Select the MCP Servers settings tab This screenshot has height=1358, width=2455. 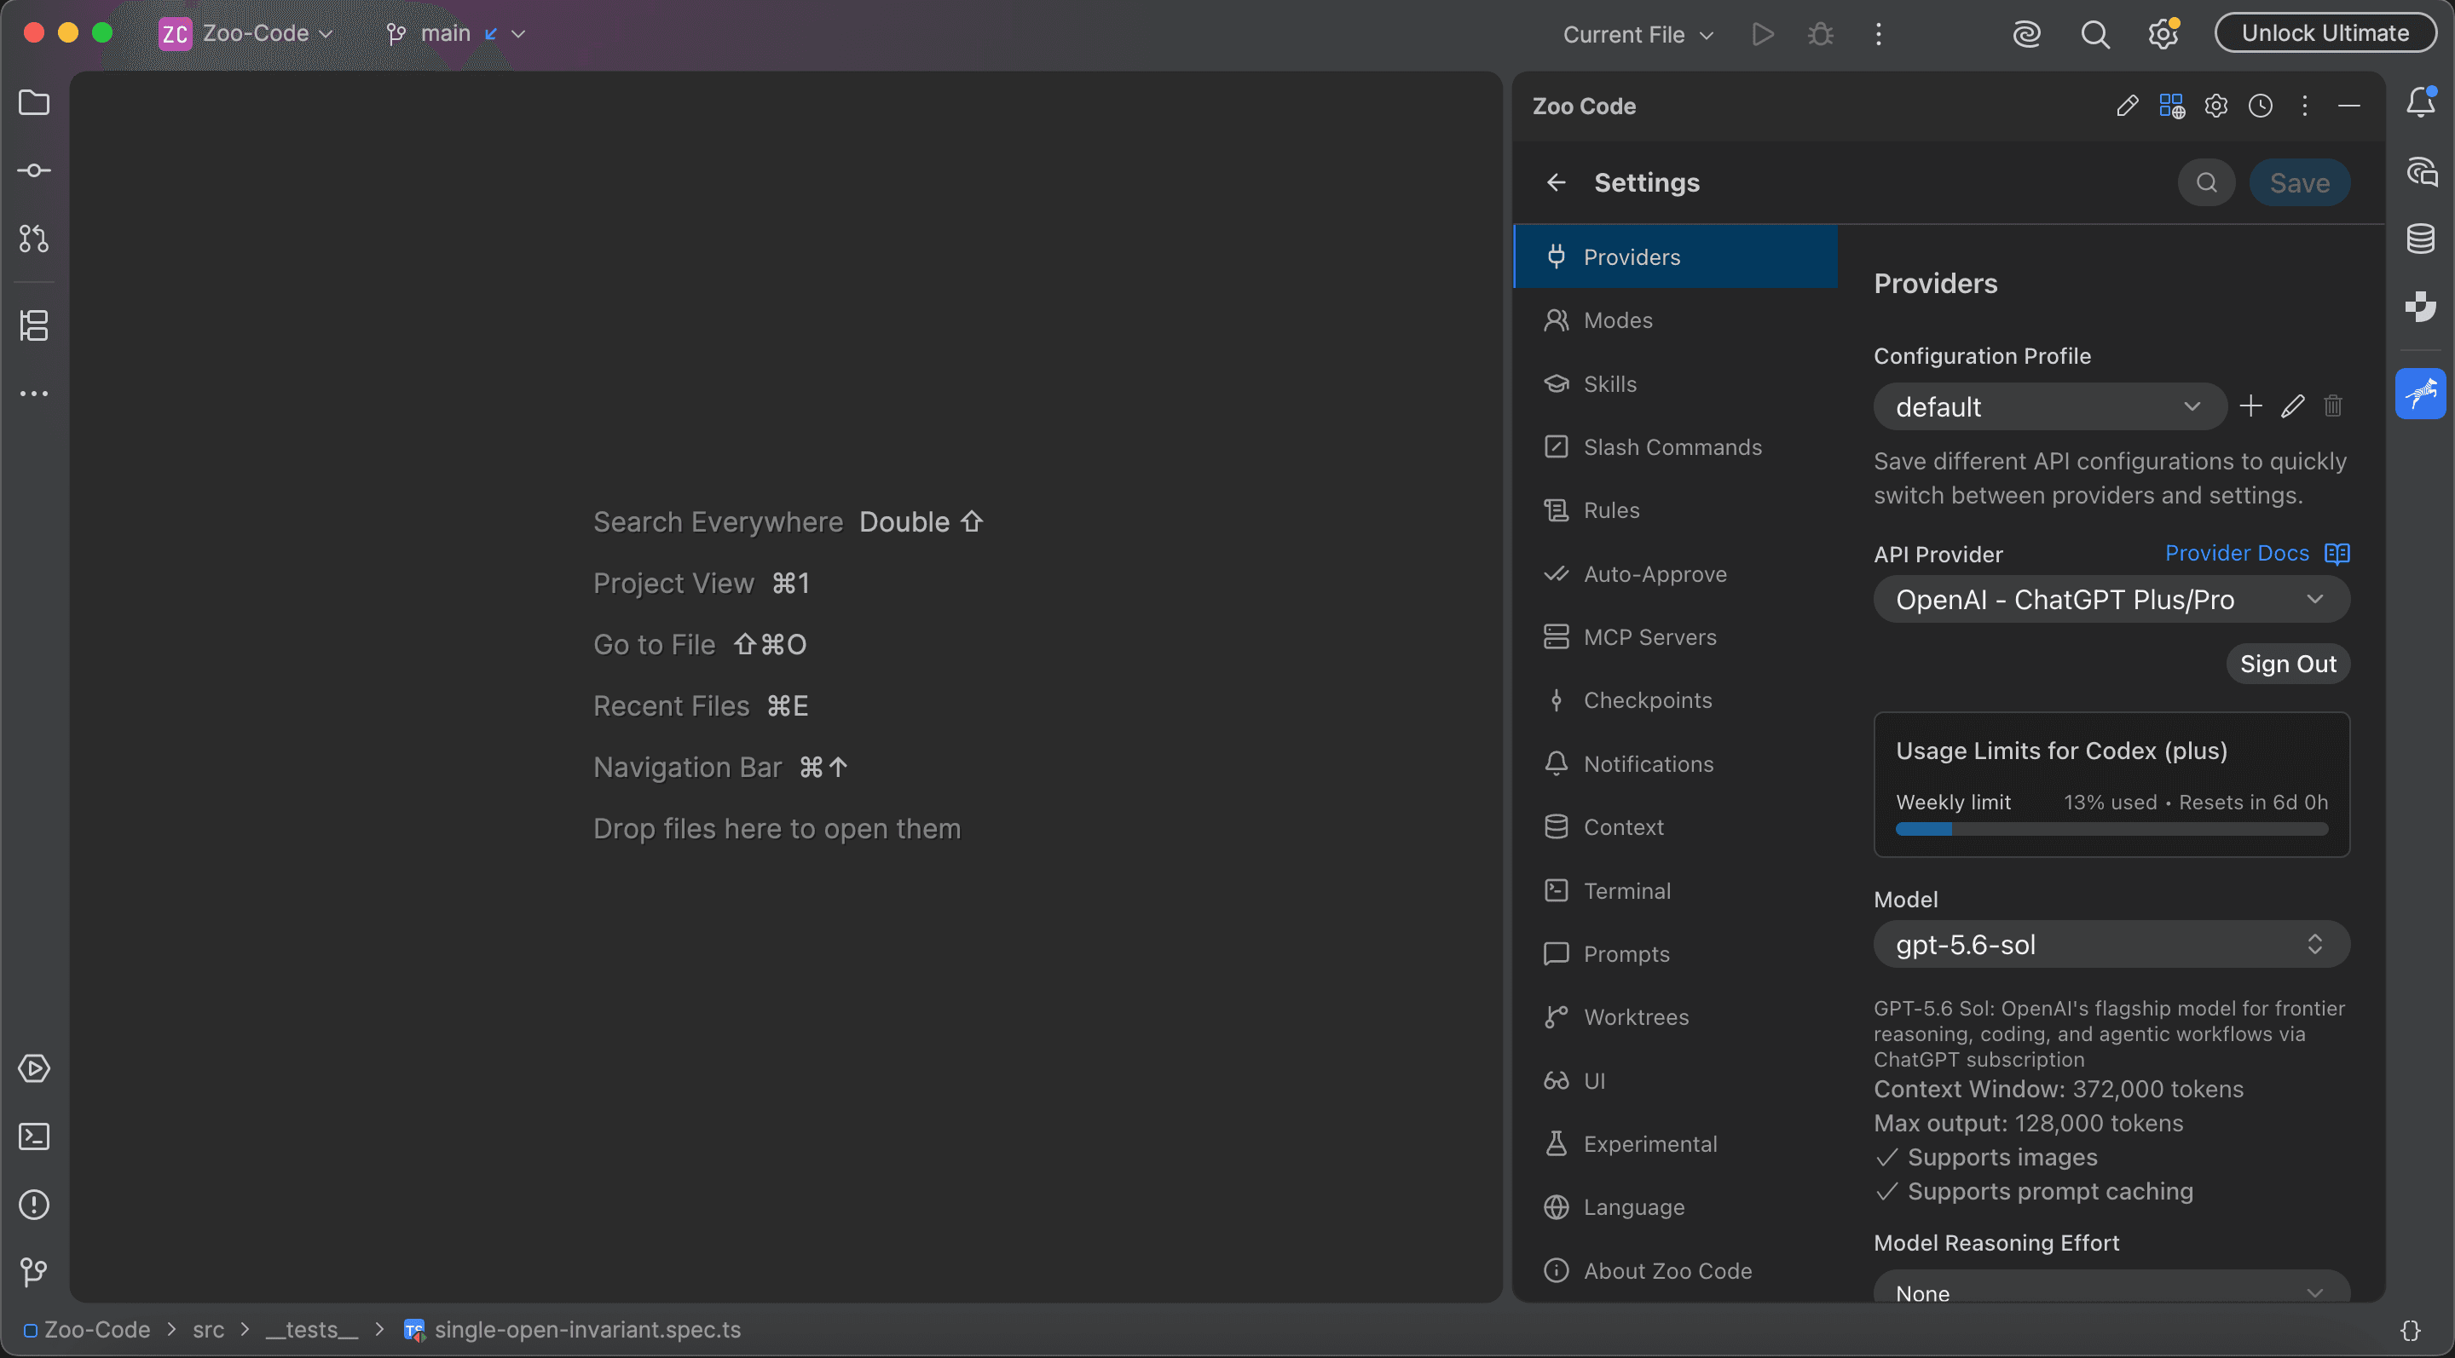[1675, 637]
